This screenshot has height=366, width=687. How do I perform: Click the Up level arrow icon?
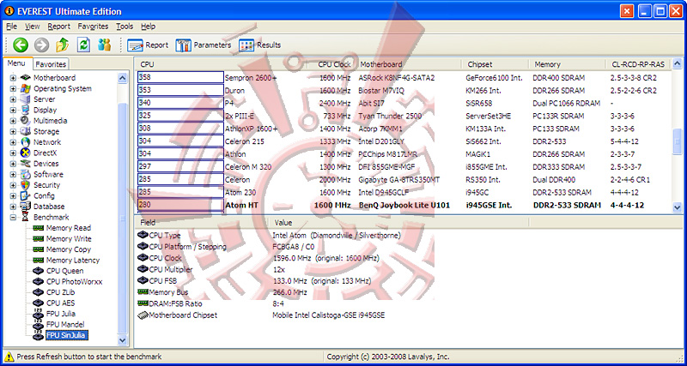coord(63,45)
